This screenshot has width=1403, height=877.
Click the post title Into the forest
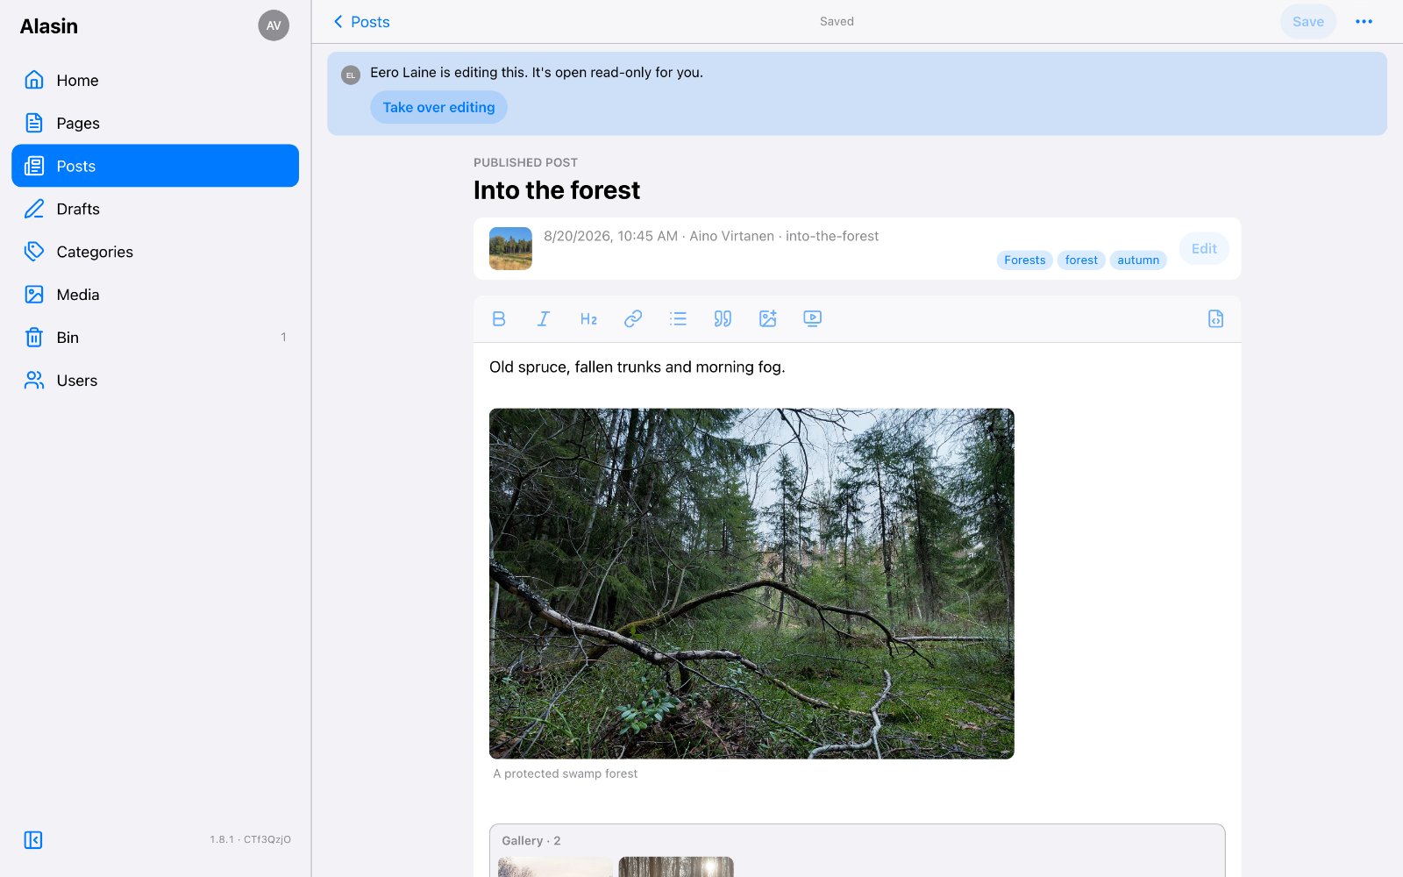pos(557,190)
